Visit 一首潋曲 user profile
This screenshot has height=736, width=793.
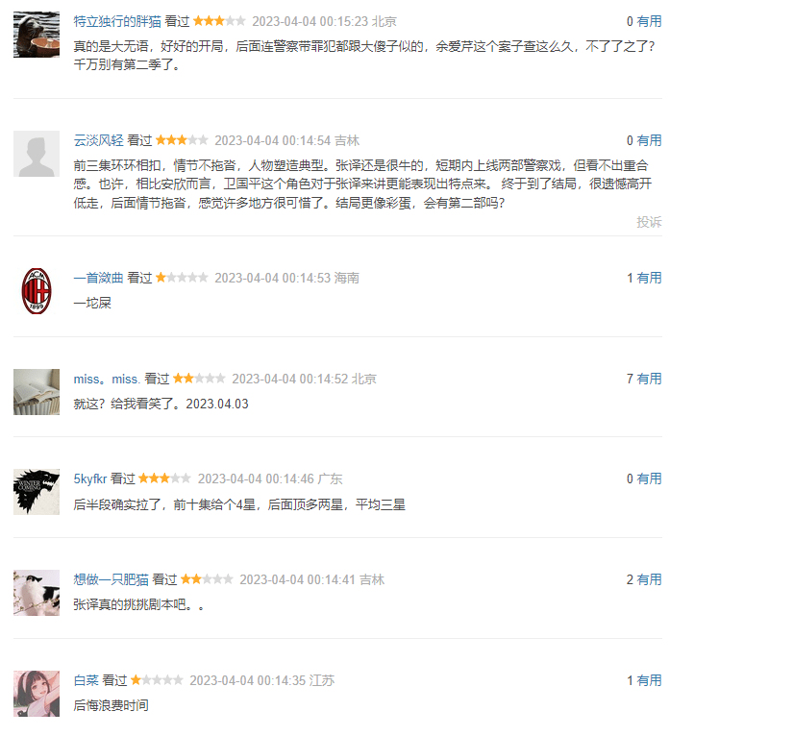[99, 278]
